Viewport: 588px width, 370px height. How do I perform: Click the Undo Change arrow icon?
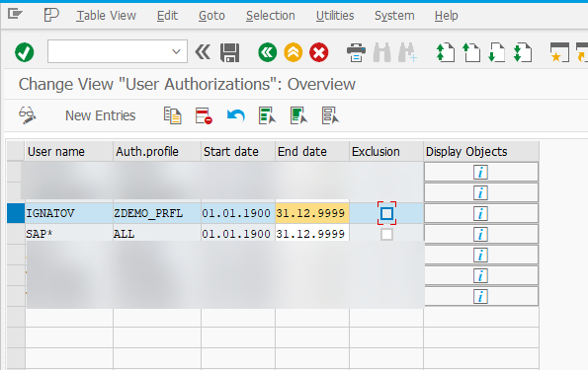click(236, 115)
